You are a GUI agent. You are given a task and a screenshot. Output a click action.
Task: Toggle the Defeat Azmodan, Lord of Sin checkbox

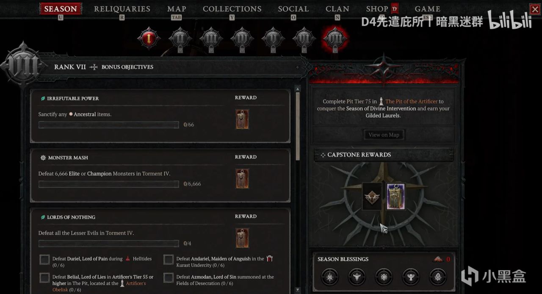[x=169, y=278]
